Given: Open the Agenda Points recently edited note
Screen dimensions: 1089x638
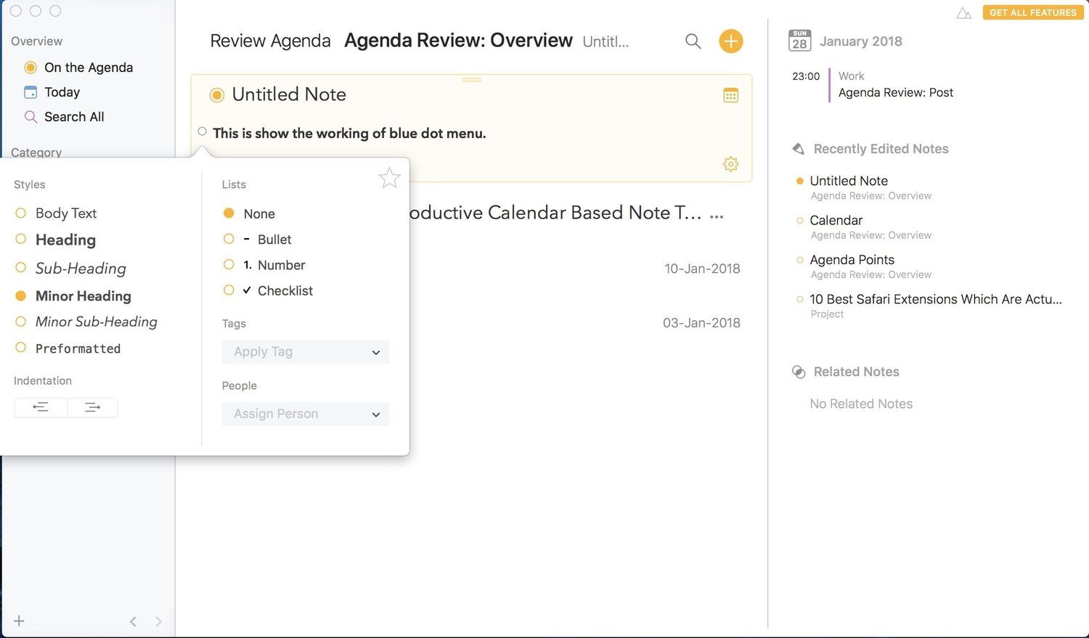Looking at the screenshot, I should (852, 260).
